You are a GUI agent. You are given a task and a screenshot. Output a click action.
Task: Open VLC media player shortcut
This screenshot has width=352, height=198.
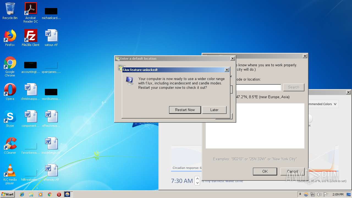coord(10,174)
